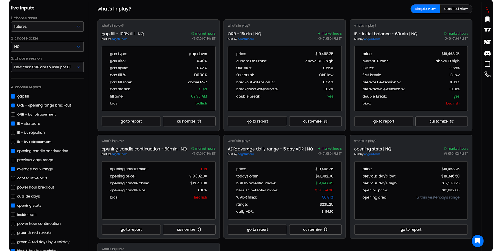Open the choose ticker NQ dropdown
This screenshot has height=251, width=502.
[x=47, y=47]
